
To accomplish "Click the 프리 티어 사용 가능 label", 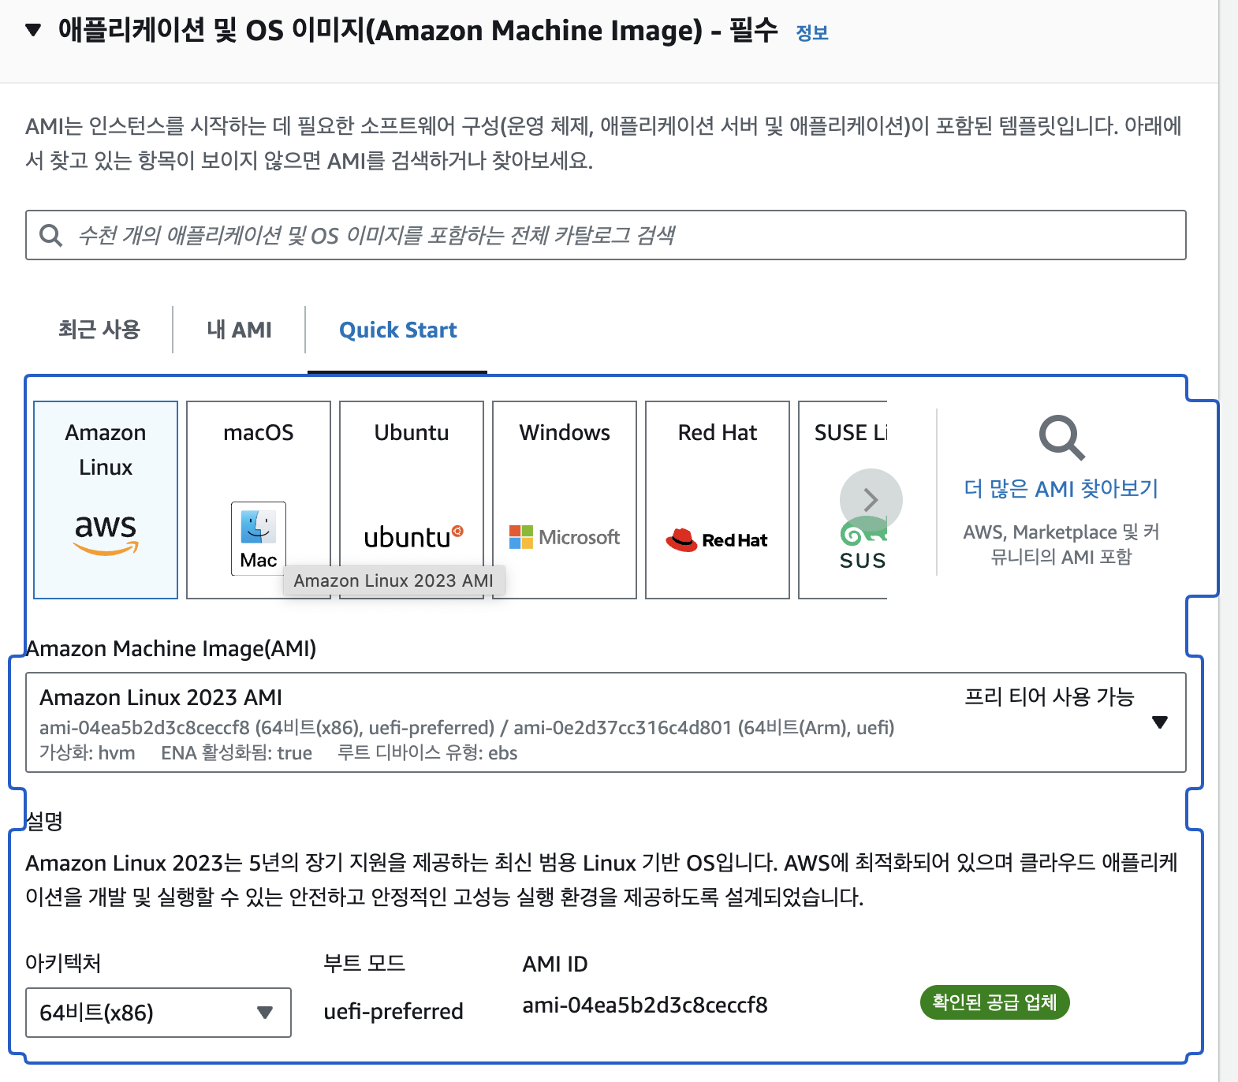I will tap(1050, 697).
